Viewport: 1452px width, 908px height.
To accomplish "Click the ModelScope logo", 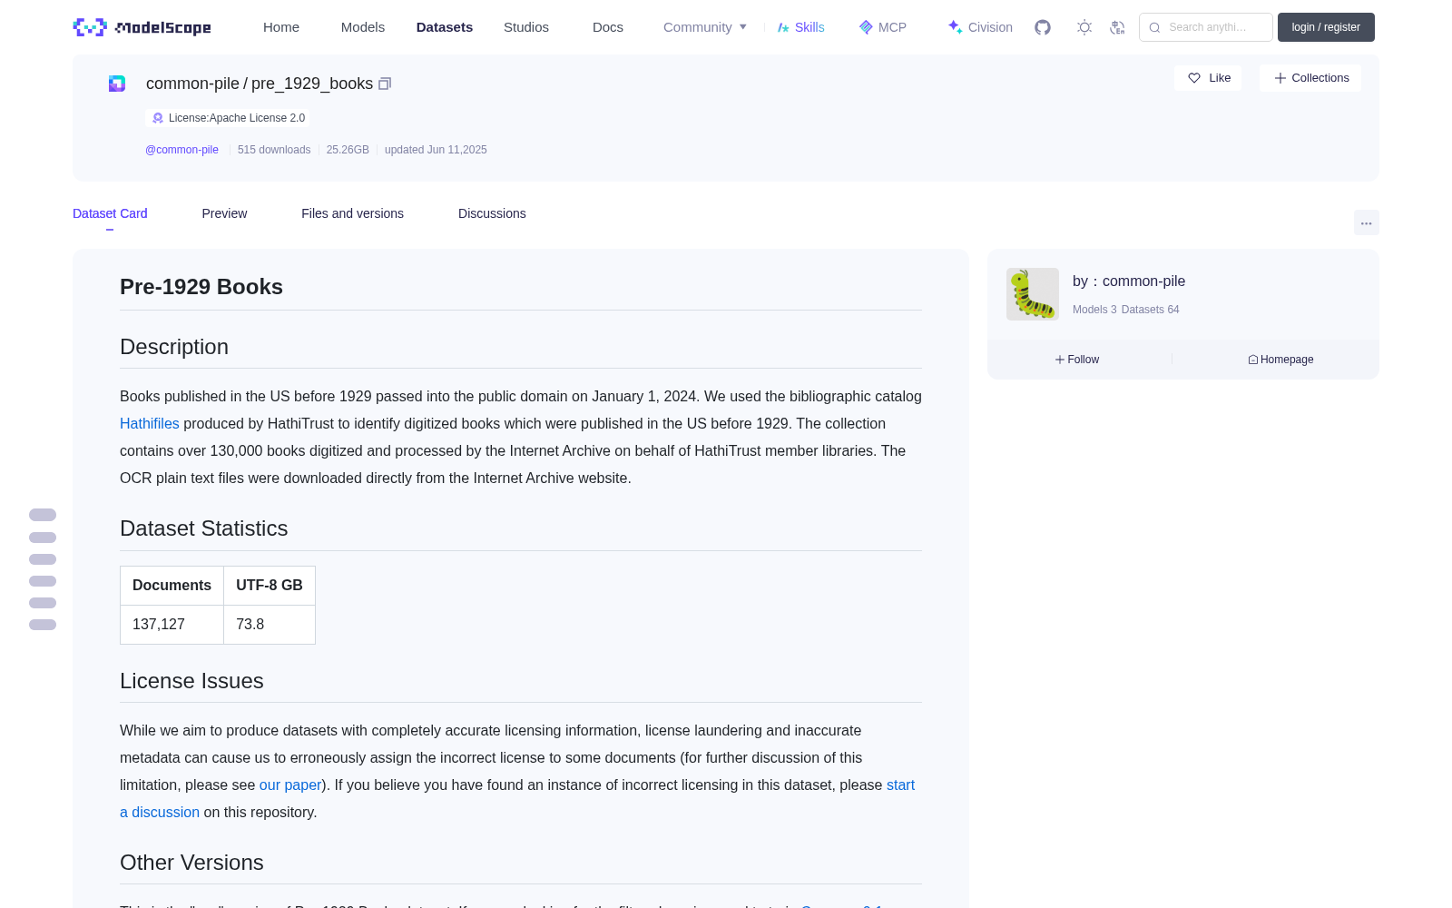I will (x=142, y=27).
